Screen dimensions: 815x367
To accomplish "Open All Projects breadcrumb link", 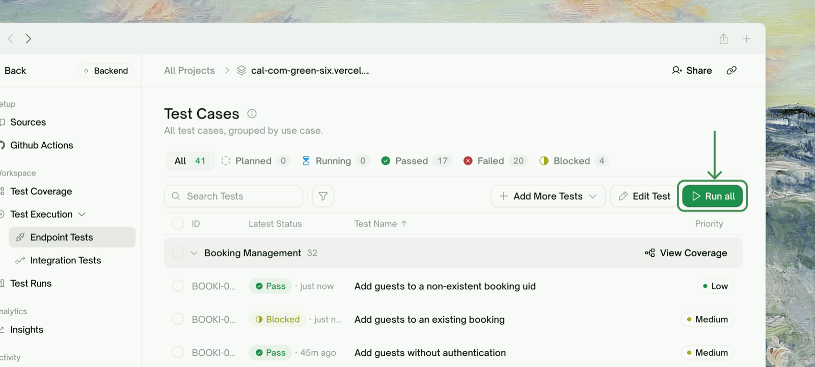I will [189, 71].
